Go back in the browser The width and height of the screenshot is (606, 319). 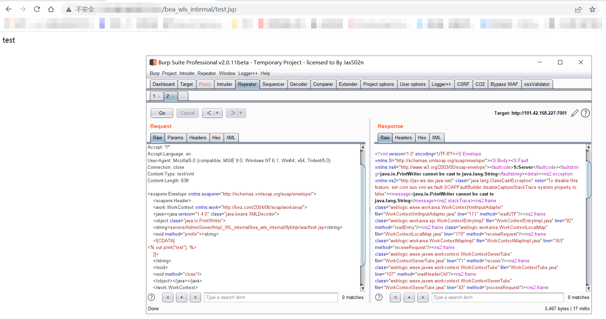[9, 9]
